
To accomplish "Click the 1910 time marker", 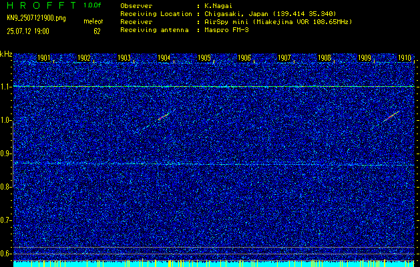I will point(405,58).
